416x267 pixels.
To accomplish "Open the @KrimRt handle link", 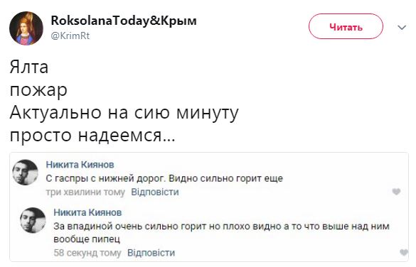I will point(70,36).
